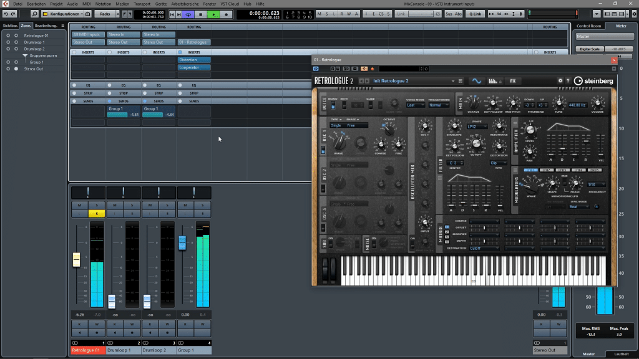Open the Datei menu
Image resolution: width=639 pixels, height=359 pixels.
pyautogui.click(x=17, y=4)
